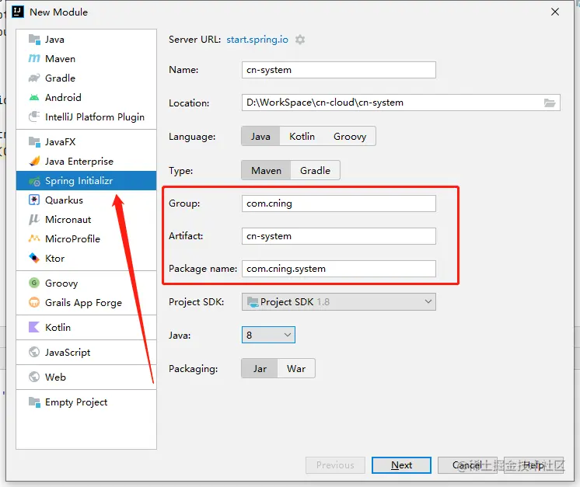Click the Cancel button

point(467,464)
